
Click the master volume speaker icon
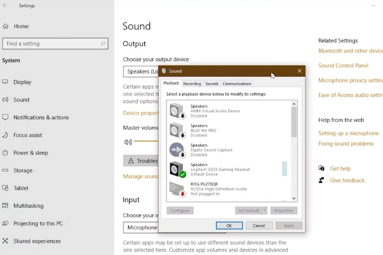(128, 142)
